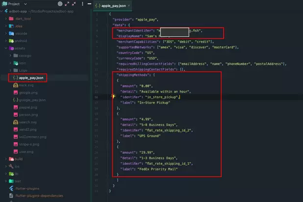Image resolution: width=303 pixels, height=202 pixels.
Task: Click the ios wrench folder icon
Action: point(11,166)
